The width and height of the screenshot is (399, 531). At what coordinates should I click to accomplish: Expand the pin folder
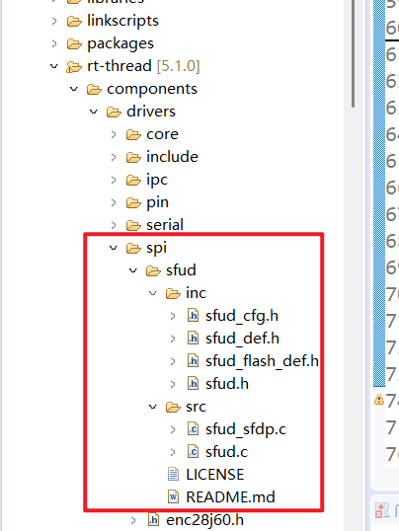tap(114, 202)
